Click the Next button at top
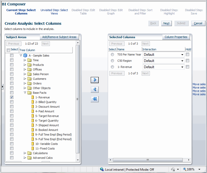The image size is (207, 173). coord(166,23)
